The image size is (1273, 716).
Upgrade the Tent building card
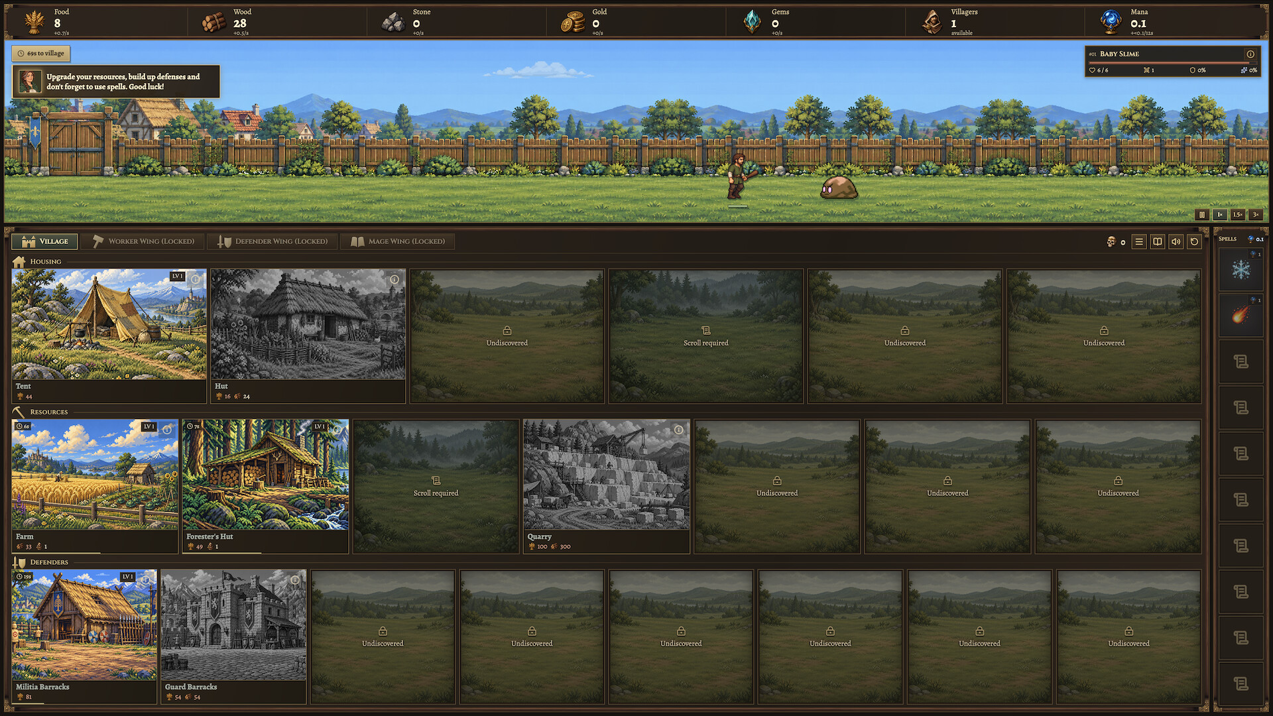(x=109, y=336)
